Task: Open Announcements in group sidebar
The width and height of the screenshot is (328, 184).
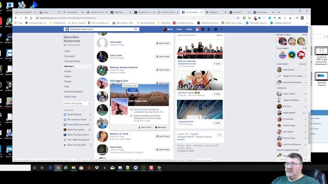Action: [x=72, y=61]
